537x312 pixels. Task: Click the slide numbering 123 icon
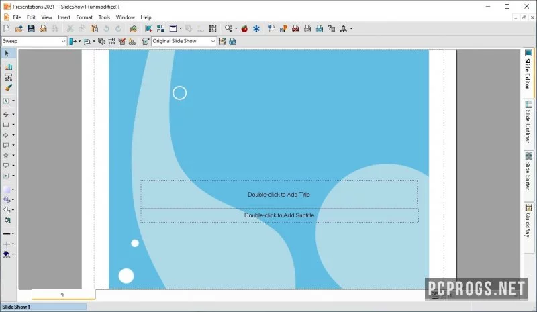coord(111,42)
